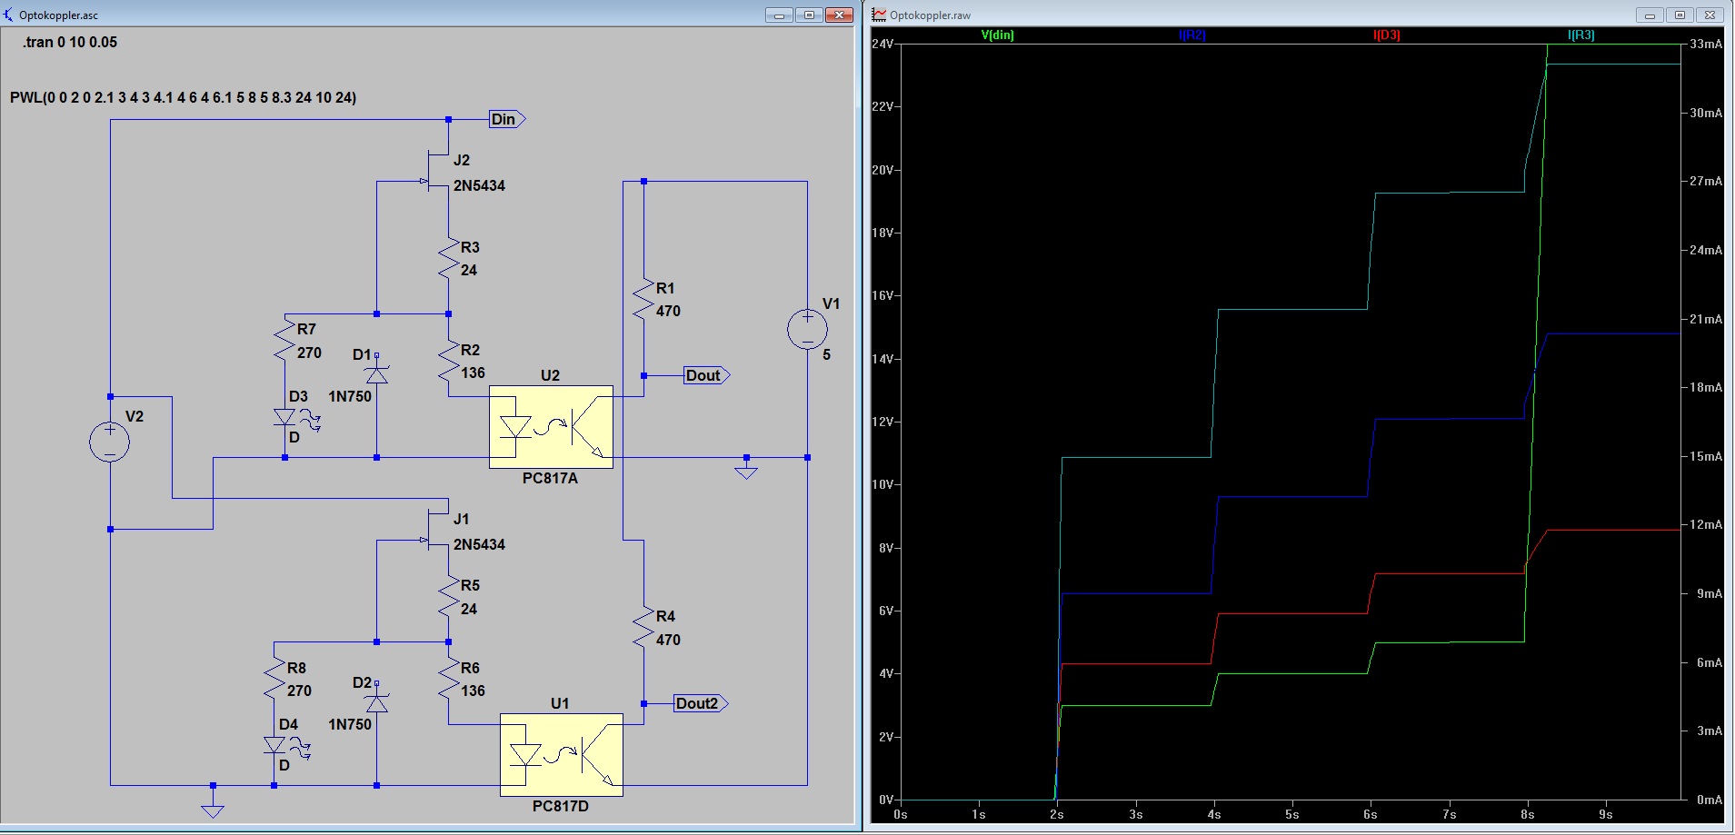This screenshot has height=835, width=1735.
Task: Click resistor R1 symbol
Action: (x=643, y=299)
